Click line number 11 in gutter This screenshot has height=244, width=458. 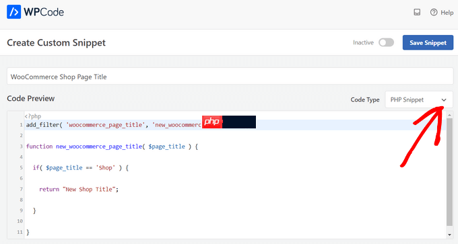point(20,232)
